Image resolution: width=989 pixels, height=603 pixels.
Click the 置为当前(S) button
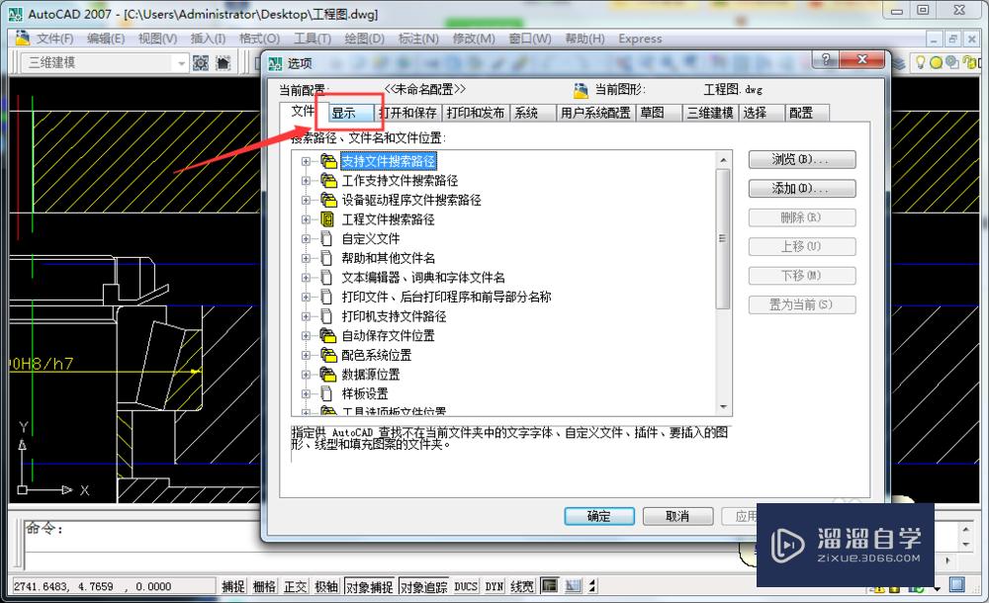802,304
